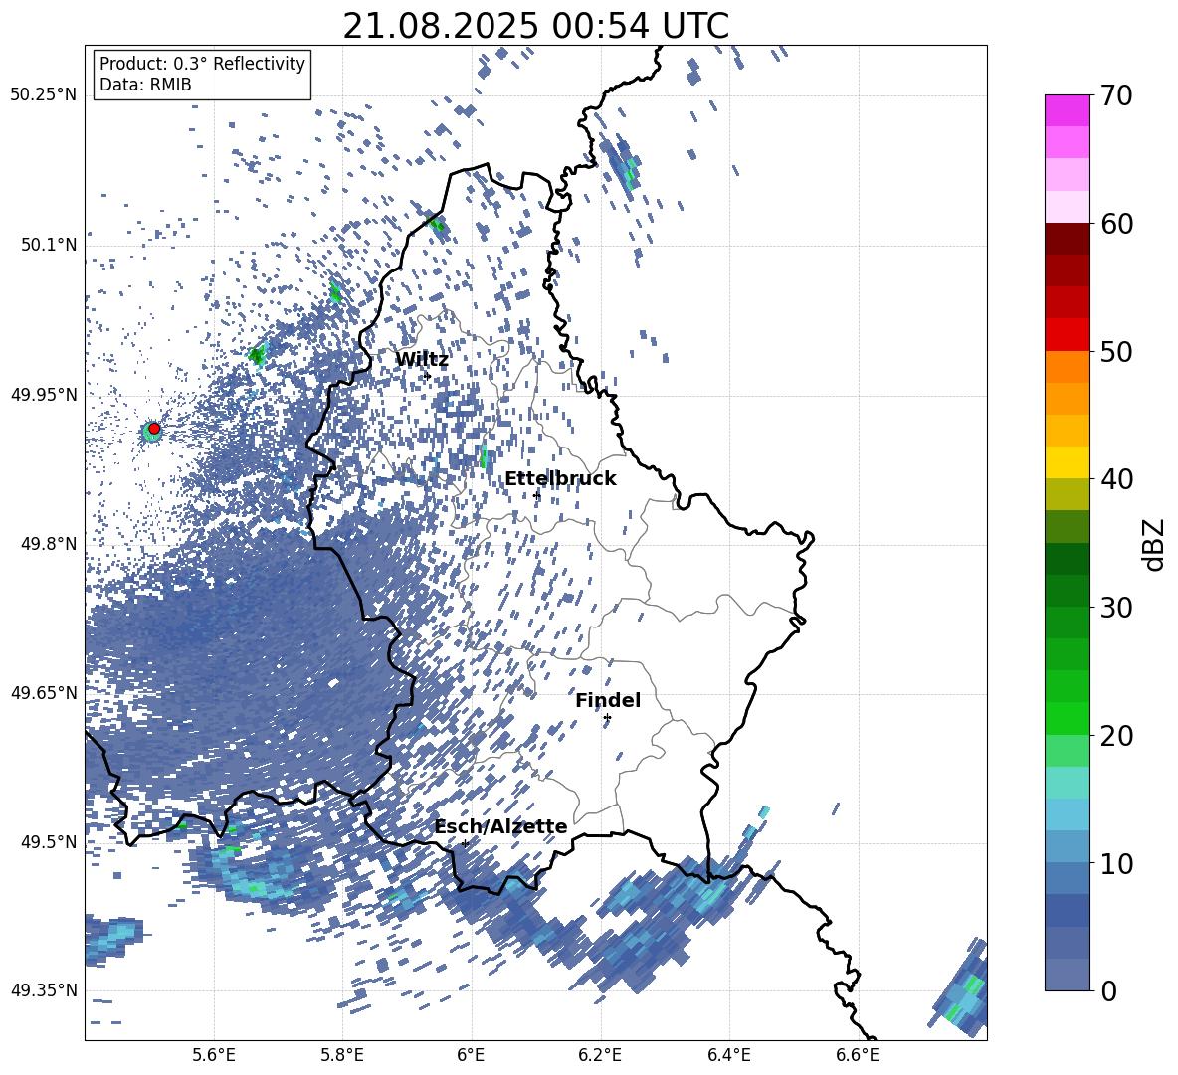1178x1075 pixels.
Task: Click the Wiltz city label
Action: pyautogui.click(x=422, y=360)
